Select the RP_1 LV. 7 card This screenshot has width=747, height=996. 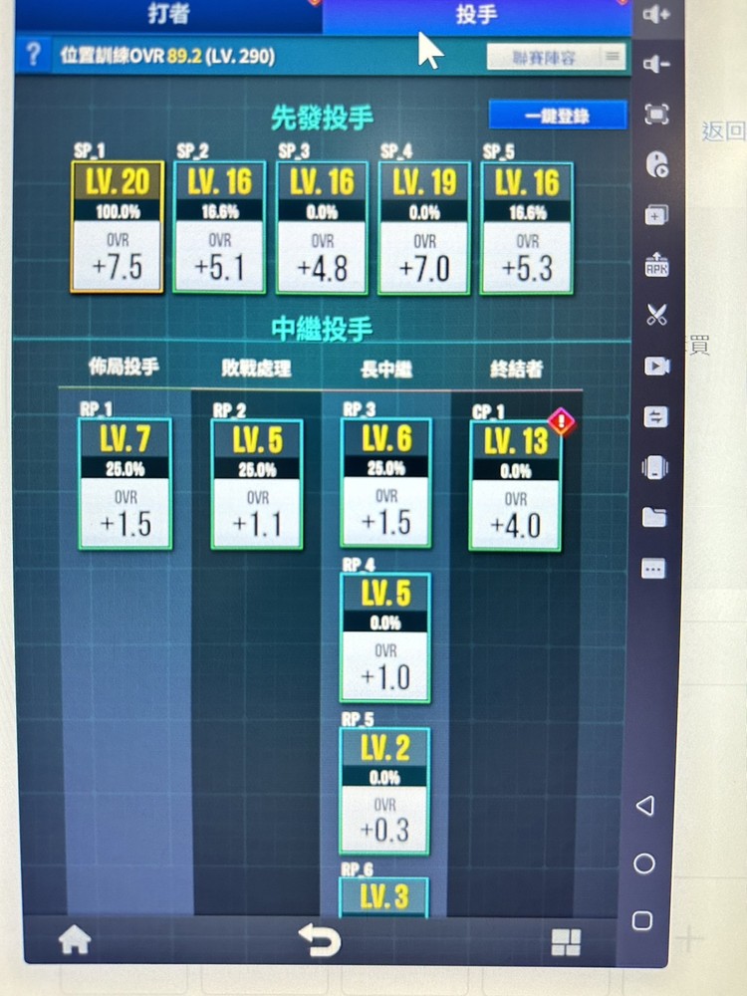pyautogui.click(x=125, y=483)
